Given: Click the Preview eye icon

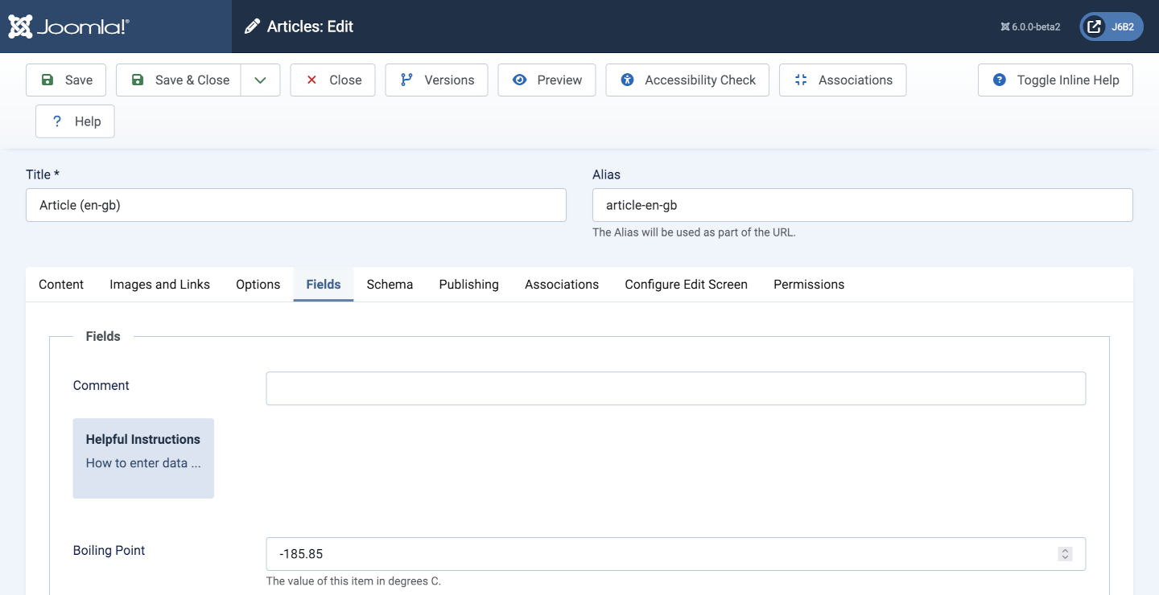Looking at the screenshot, I should (x=521, y=80).
